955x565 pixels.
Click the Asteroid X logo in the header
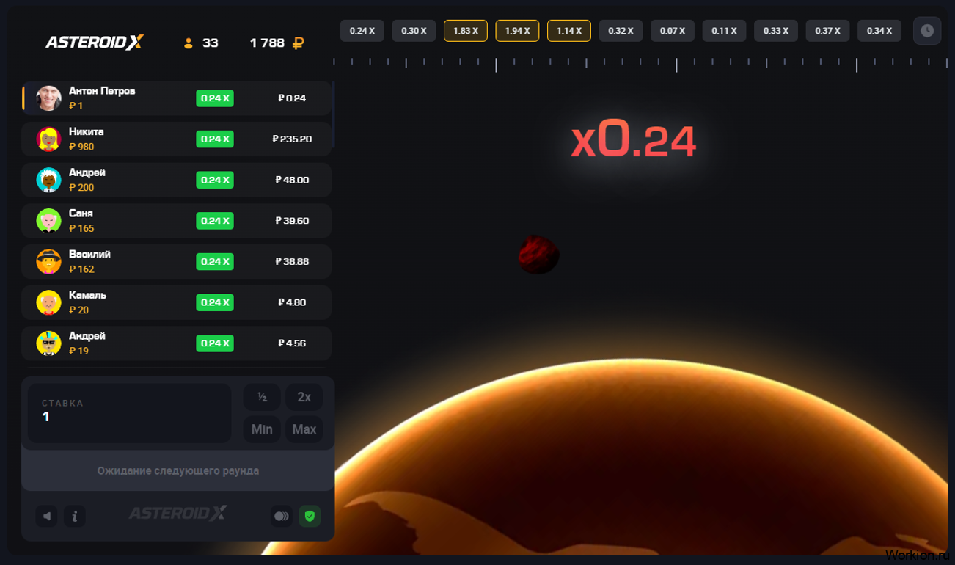coord(95,43)
